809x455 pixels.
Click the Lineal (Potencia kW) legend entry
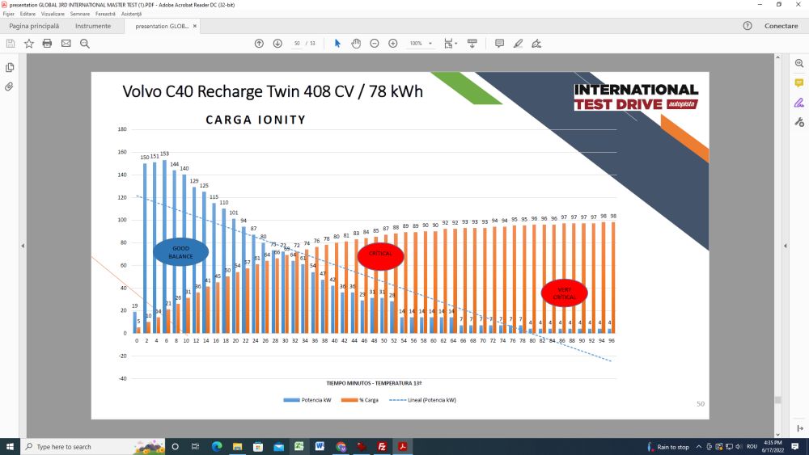pos(422,400)
